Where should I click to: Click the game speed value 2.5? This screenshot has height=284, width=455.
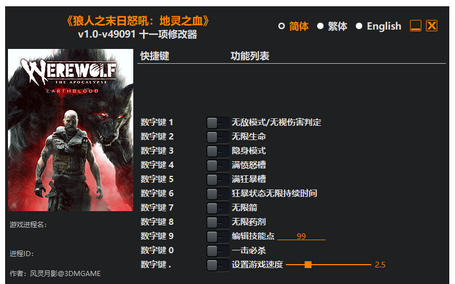pyautogui.click(x=380, y=265)
